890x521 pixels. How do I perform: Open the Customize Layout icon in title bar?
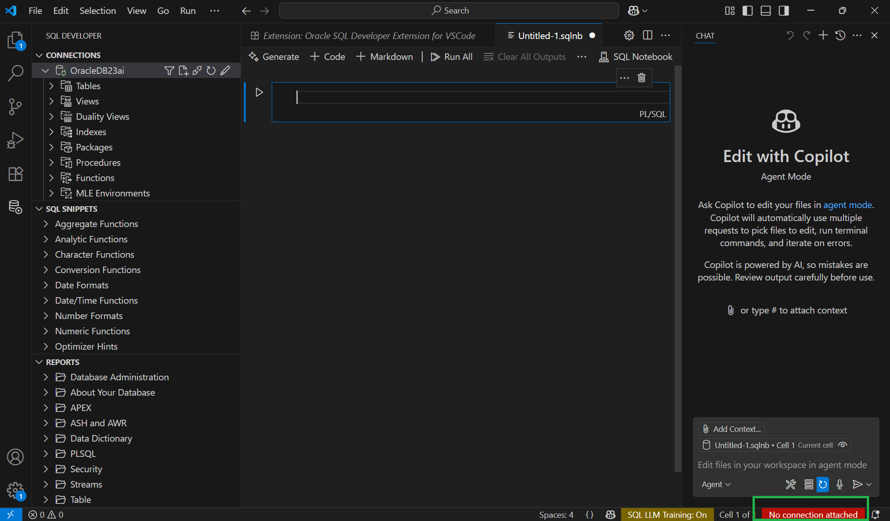(730, 11)
